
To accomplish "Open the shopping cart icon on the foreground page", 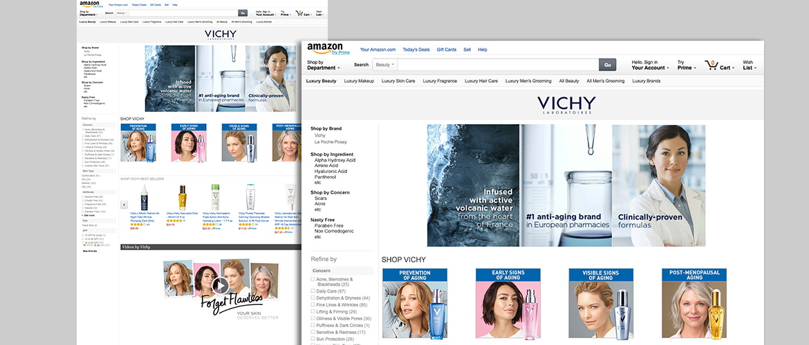I will [711, 65].
